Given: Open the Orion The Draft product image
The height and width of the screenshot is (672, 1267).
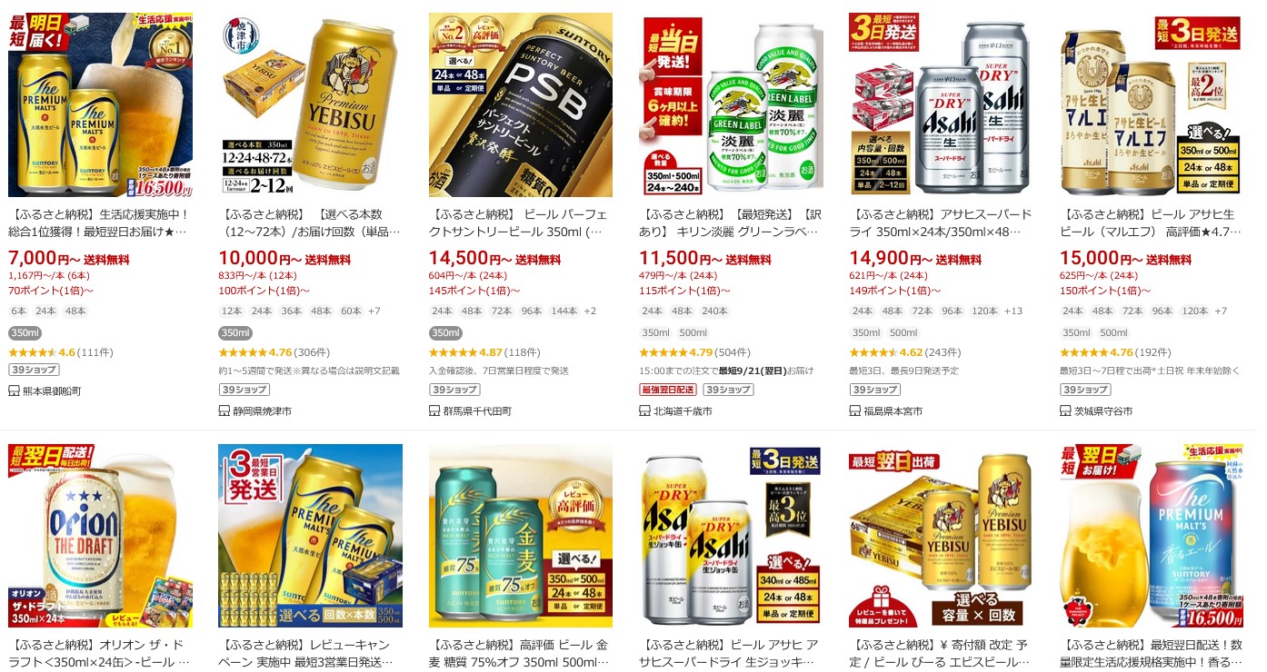Looking at the screenshot, I should point(100,536).
